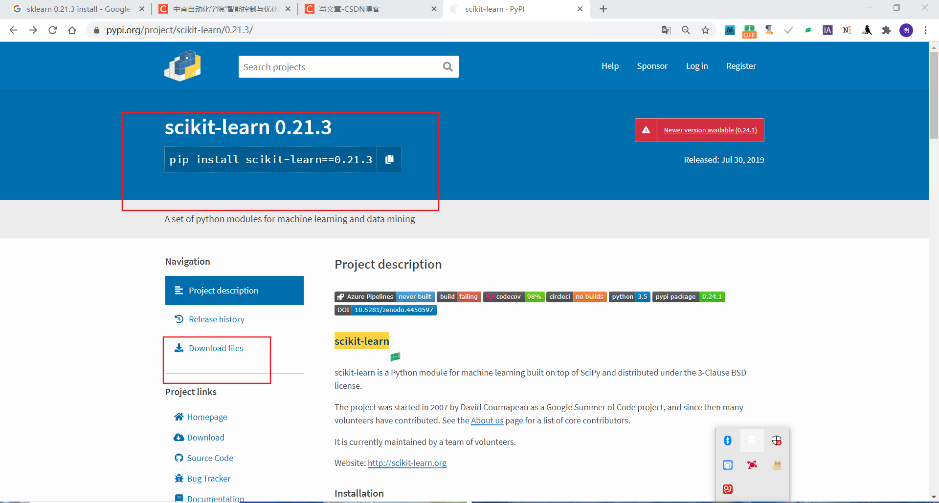The height and width of the screenshot is (503, 939).
Task: Click the page vertical scrollbar
Action: pyautogui.click(x=934, y=95)
